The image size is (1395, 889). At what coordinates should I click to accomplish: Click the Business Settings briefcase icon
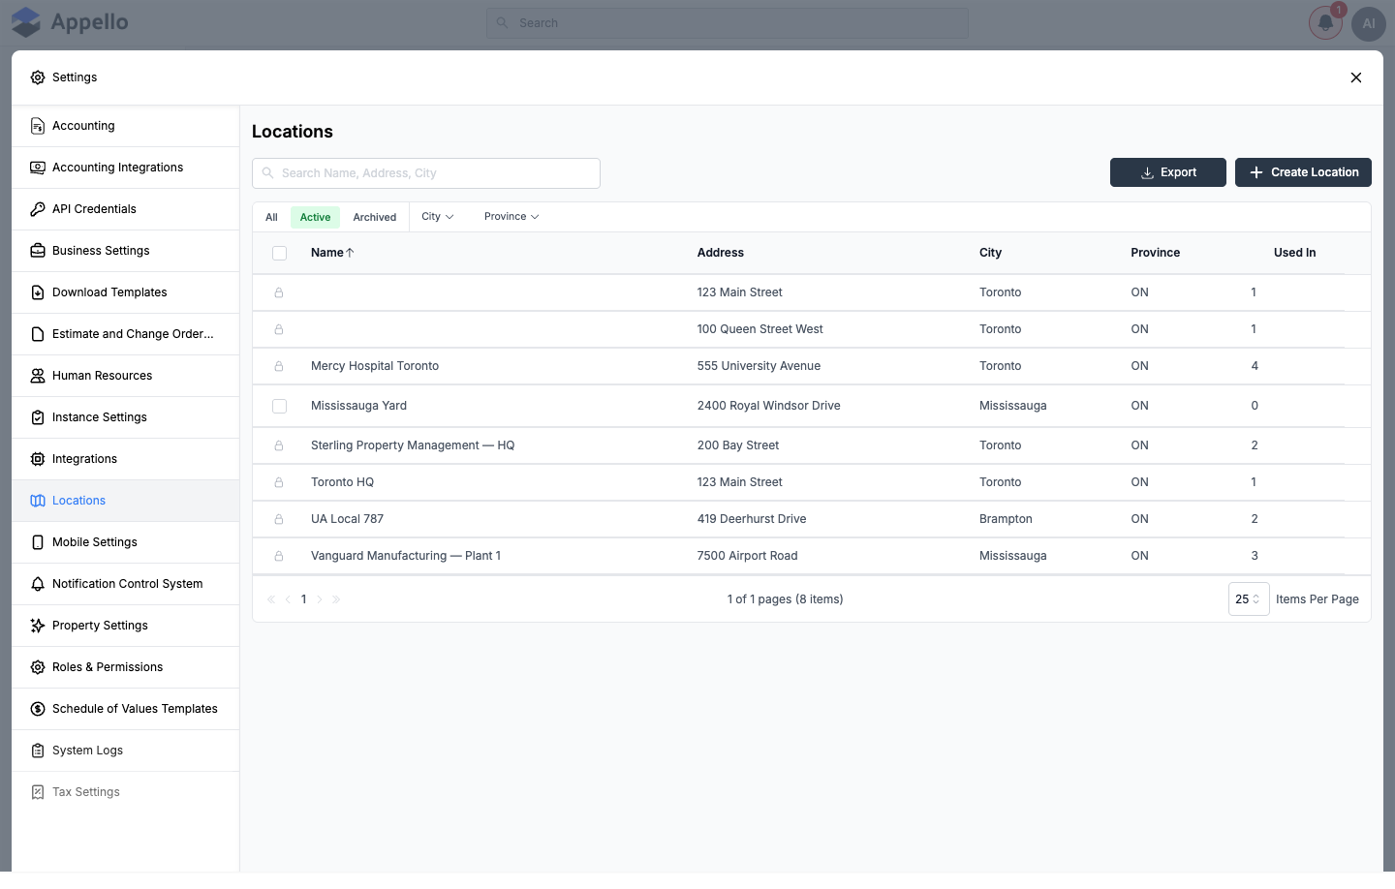38,251
